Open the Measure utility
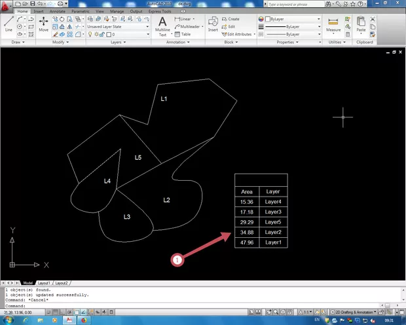The image size is (406, 325). click(333, 25)
